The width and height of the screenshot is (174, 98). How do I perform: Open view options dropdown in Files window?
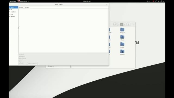pos(125,24)
